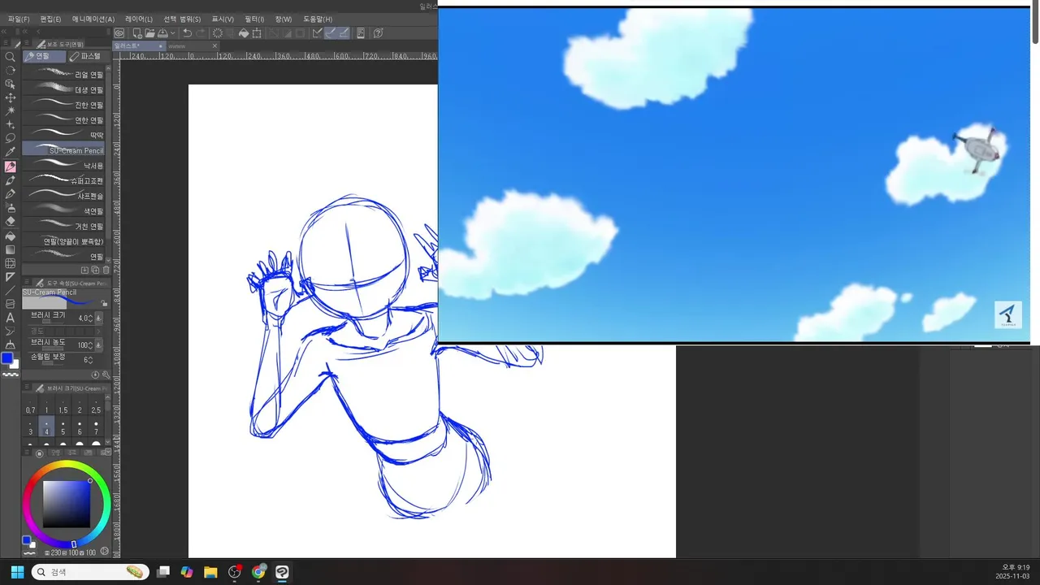The image size is (1040, 585).
Task: Toggle Snap to Ruler in the command bar
Action: [x=318, y=33]
